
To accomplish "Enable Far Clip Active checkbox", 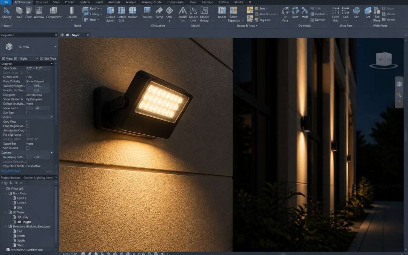I will (28, 135).
